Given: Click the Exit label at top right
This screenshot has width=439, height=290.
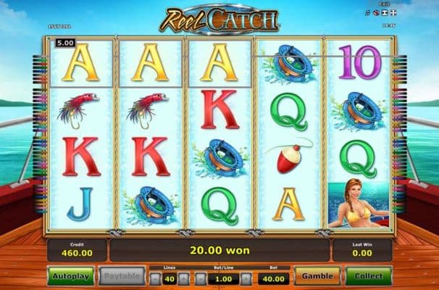Looking at the screenshot, I should [384, 4].
